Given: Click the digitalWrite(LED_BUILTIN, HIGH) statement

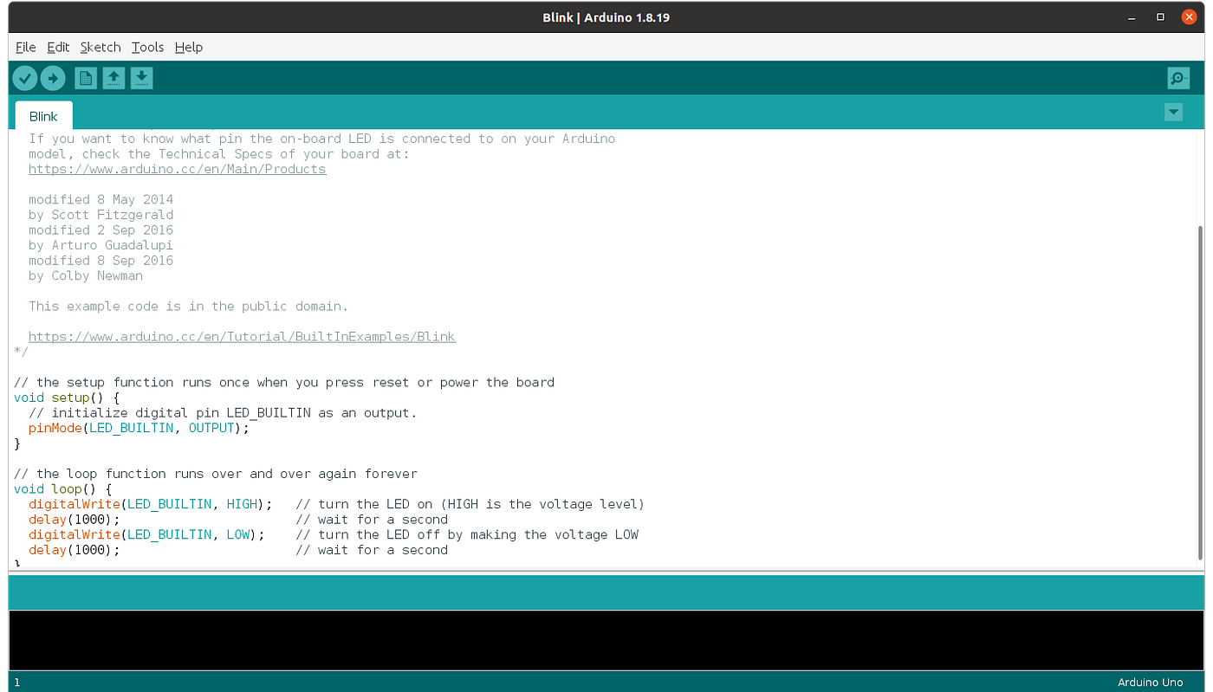Looking at the screenshot, I should (x=150, y=504).
